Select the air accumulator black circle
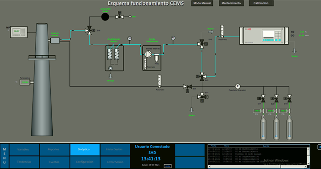This screenshot has height=169, width=321. [105, 17]
